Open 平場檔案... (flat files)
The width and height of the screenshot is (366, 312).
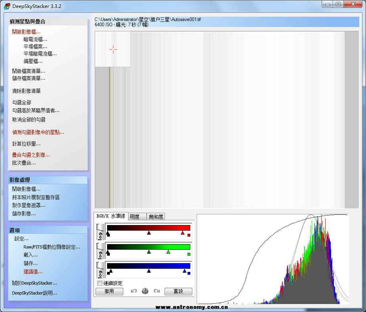point(35,46)
